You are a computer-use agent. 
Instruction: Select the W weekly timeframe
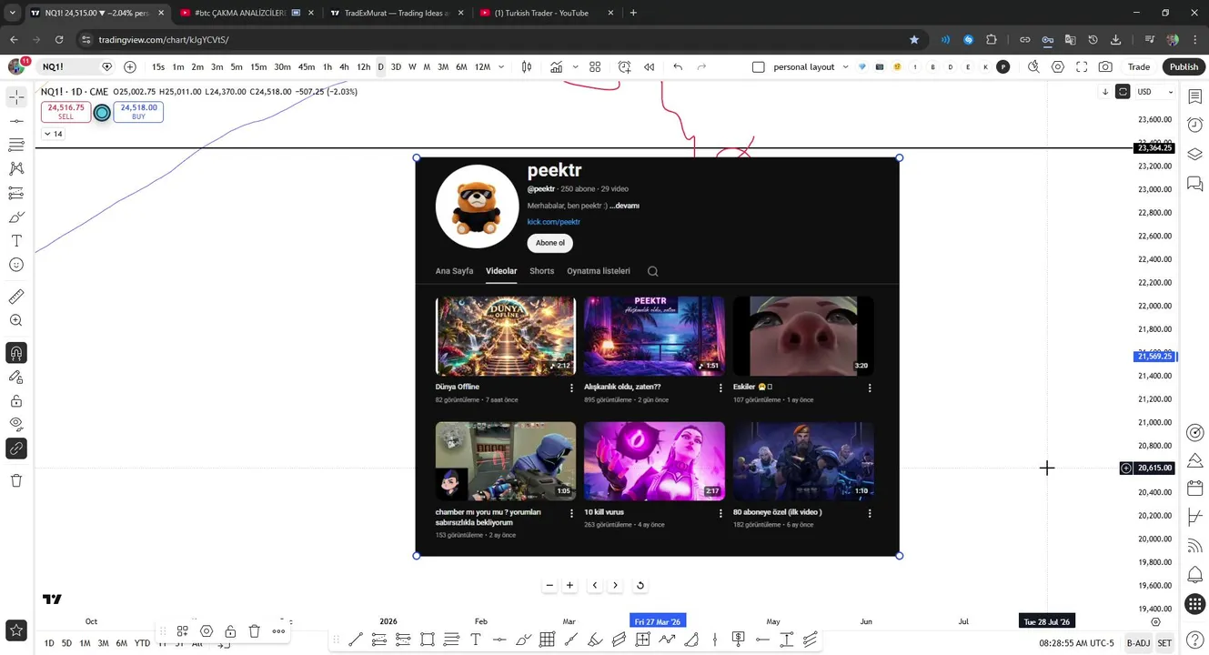(412, 66)
